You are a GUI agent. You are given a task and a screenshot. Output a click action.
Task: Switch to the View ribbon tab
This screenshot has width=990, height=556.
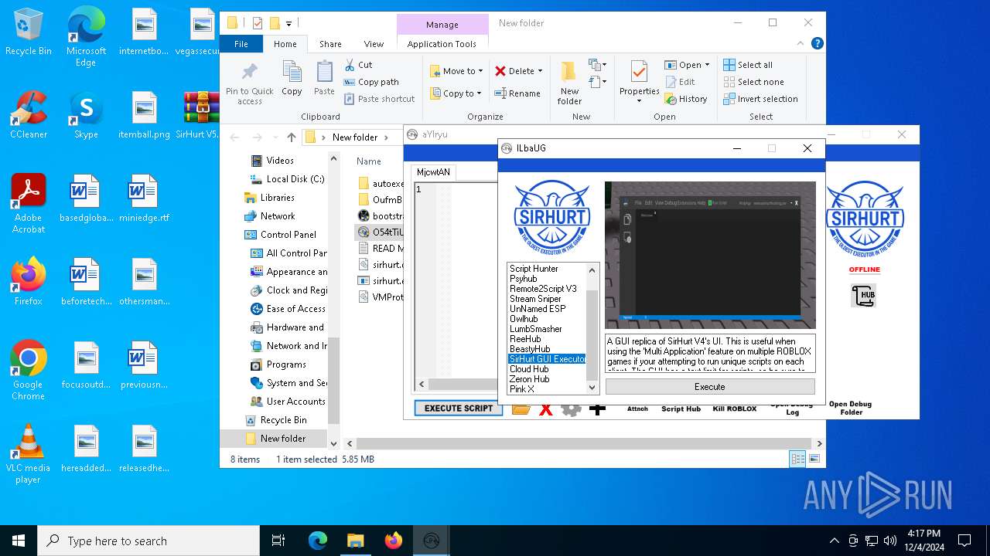point(374,44)
